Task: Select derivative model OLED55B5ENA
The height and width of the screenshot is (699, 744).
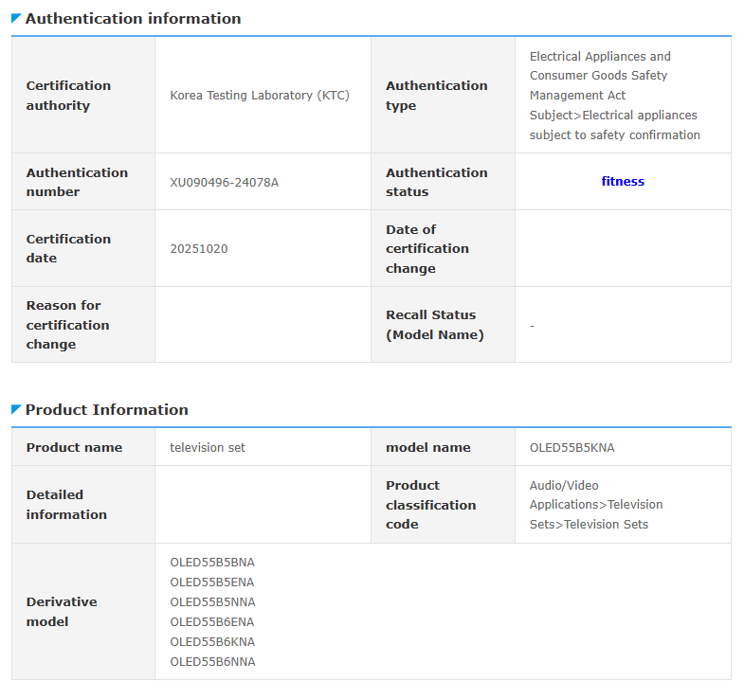Action: 212,582
